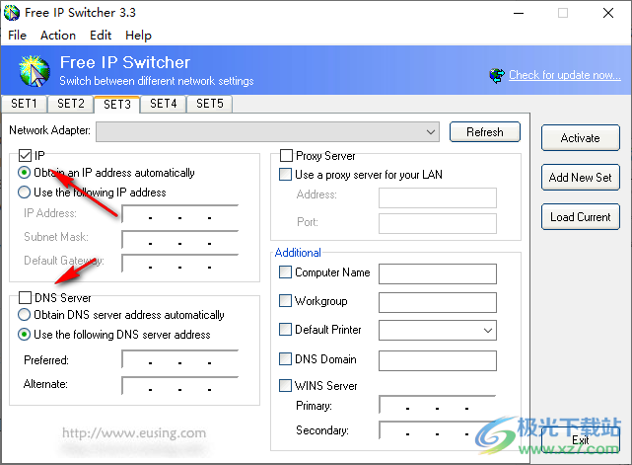Click the Computer Name text field
The image size is (632, 465).
[438, 274]
